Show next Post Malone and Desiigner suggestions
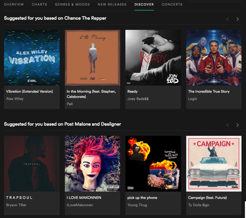The width and height of the screenshot is (246, 218). pos(237,125)
